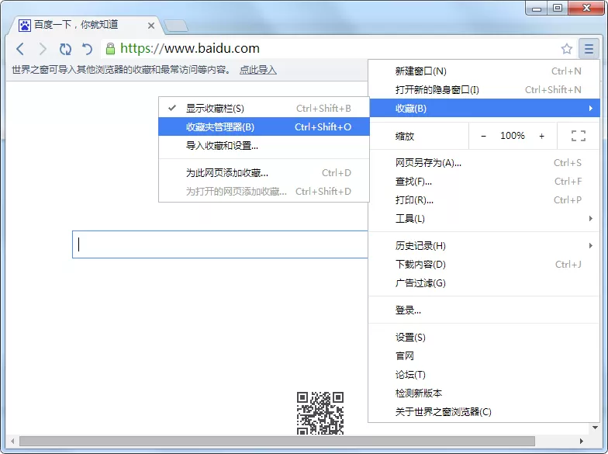Select 收藏夹管理器(B) menu entry
The width and height of the screenshot is (608, 454).
tap(264, 127)
